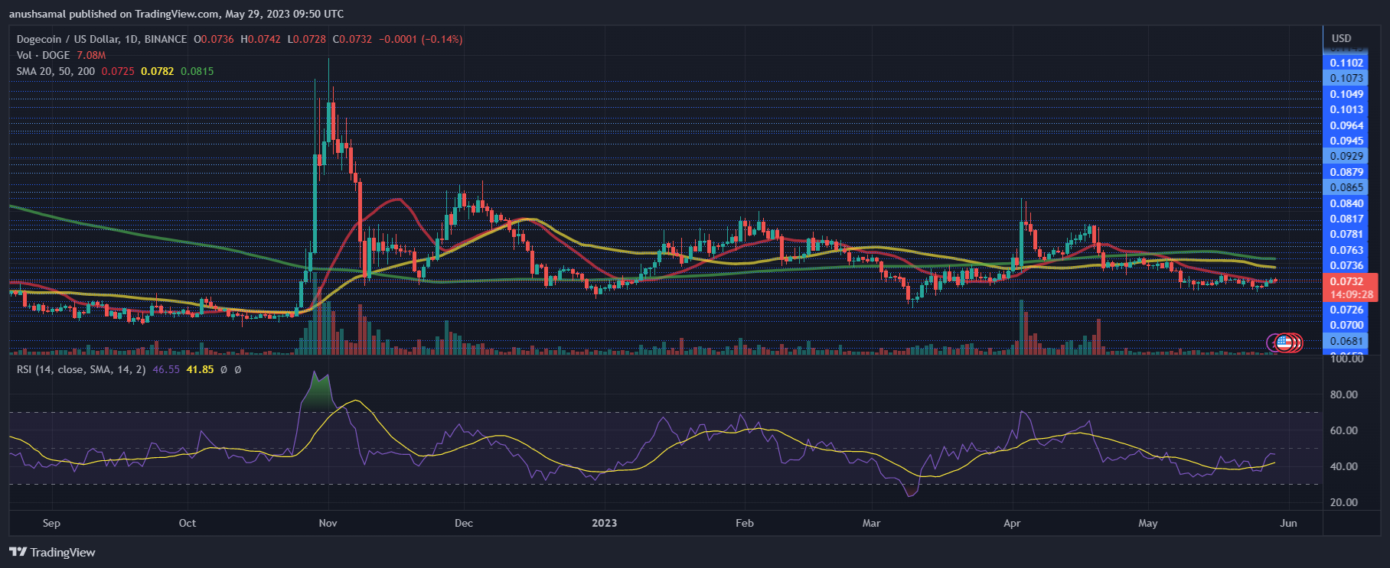Click the Dogecoin / US Dollar symbol title

pos(102,39)
